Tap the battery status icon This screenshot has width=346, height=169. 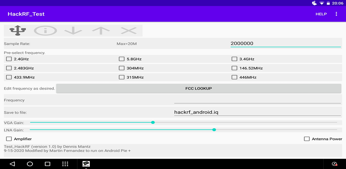[x=328, y=3]
